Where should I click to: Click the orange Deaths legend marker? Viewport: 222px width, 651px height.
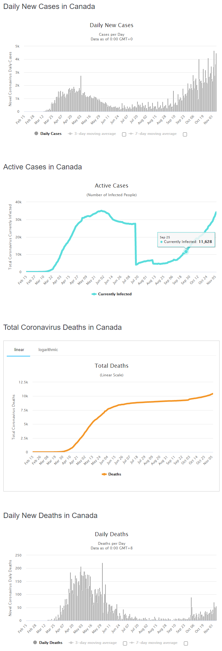point(104,474)
